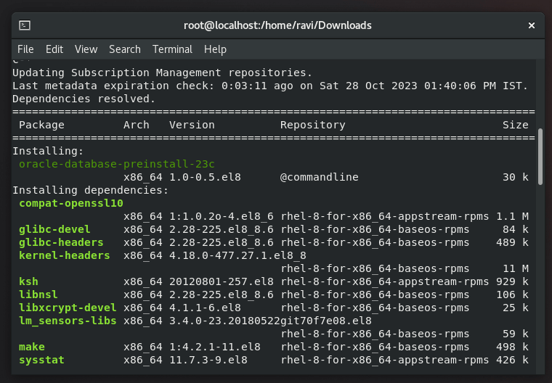Click the window title root@localhost:/home/ravi/Downloads

point(277,25)
